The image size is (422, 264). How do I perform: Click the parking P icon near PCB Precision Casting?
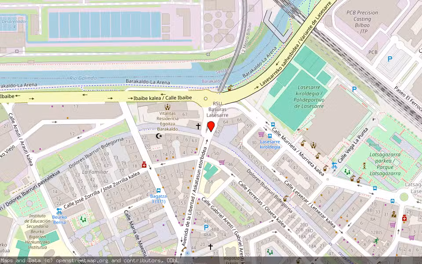tap(390, 58)
